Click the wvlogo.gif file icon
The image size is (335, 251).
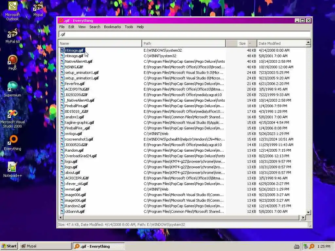pos(62,134)
